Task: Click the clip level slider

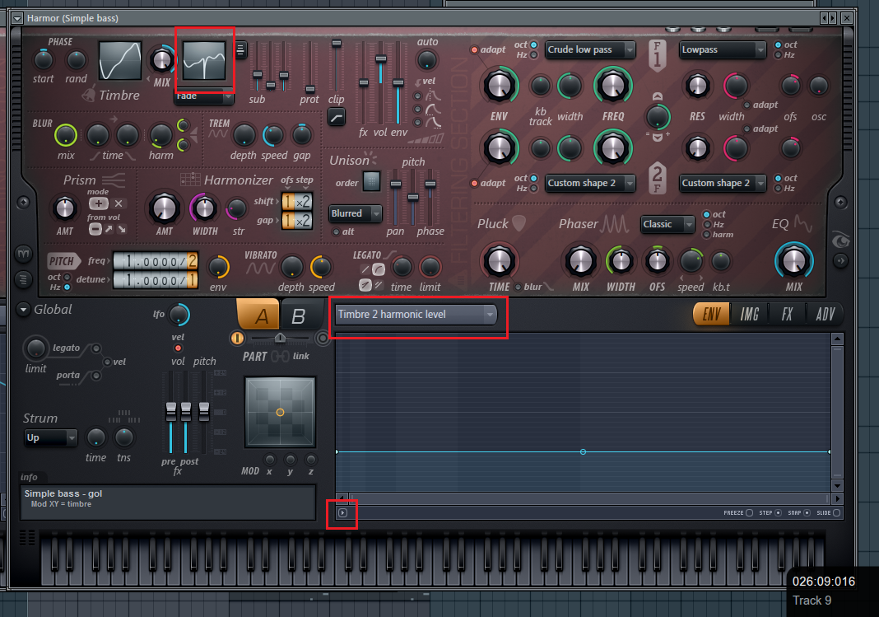Action: pos(337,66)
